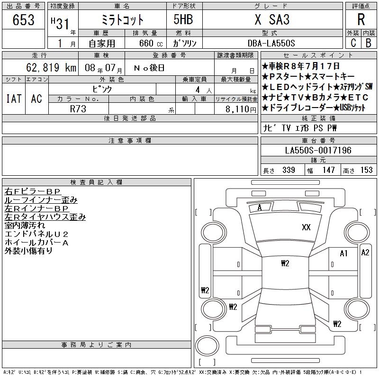Click the リサイクル預託金 header label
Image resolution: width=379 pixels, height=379 pixels.
236,99
